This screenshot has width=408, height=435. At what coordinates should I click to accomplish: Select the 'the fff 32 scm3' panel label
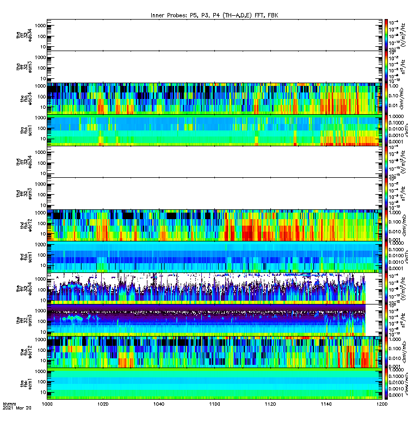tap(24, 321)
